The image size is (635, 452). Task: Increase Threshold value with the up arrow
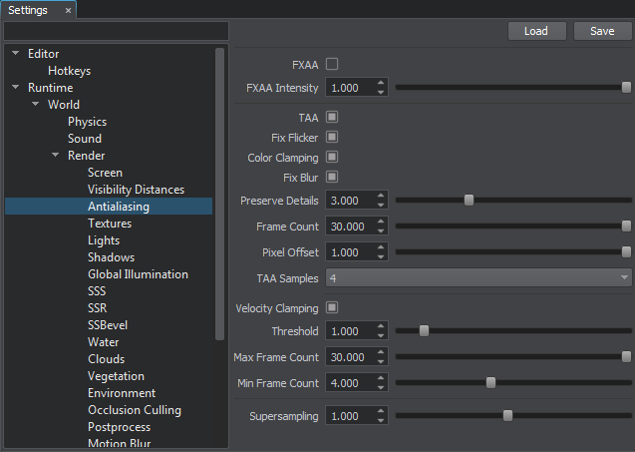381,326
